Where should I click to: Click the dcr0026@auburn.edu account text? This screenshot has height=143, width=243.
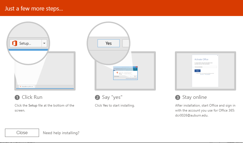click(x=192, y=115)
